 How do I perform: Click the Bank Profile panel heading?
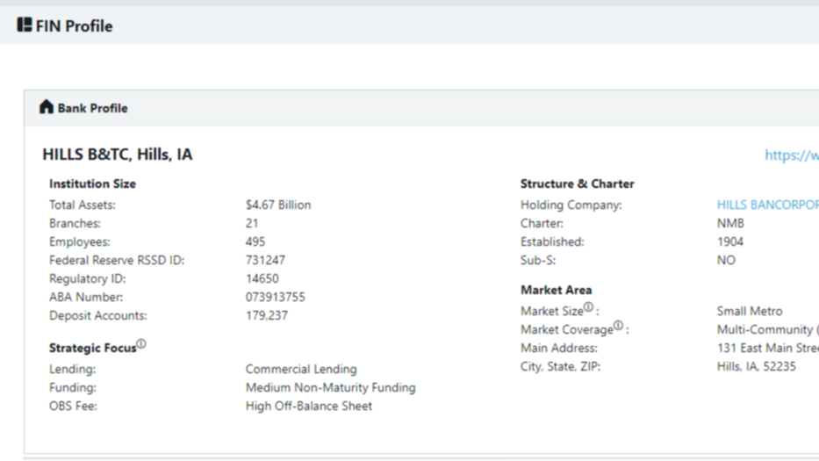click(x=92, y=108)
